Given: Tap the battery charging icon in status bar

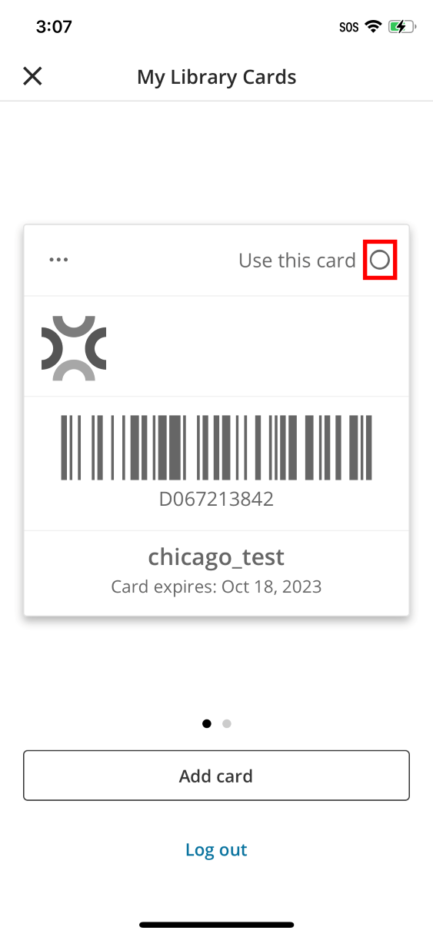Looking at the screenshot, I should pyautogui.click(x=402, y=27).
